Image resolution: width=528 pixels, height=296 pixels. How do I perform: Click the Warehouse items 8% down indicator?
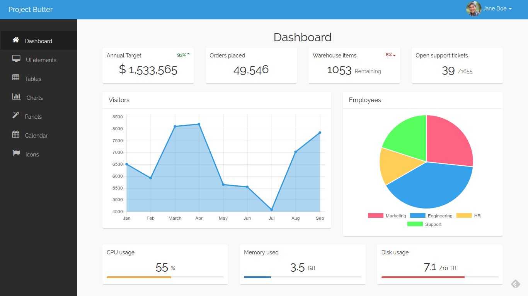[390, 55]
